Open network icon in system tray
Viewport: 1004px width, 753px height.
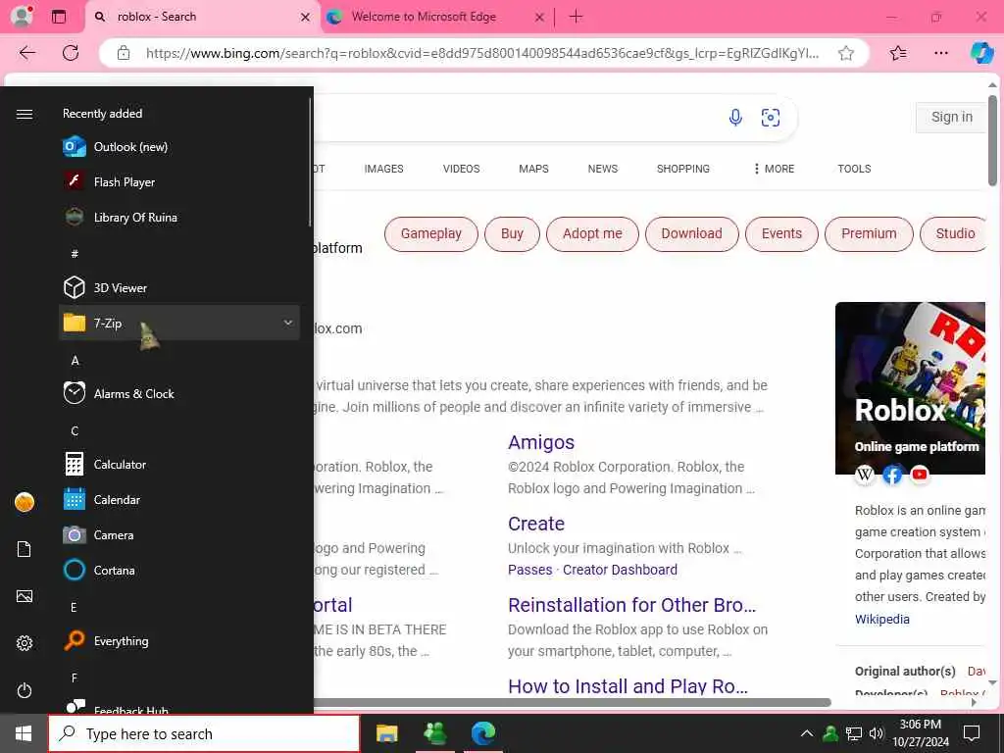(x=854, y=733)
